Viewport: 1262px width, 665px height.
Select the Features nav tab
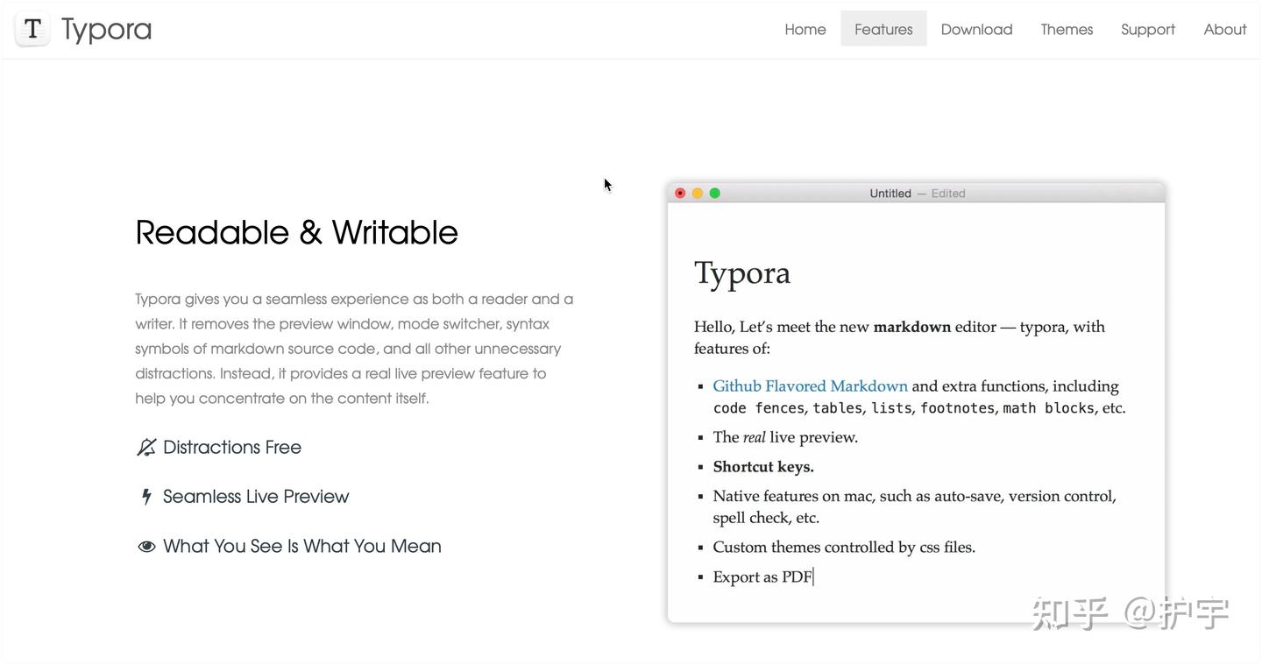pyautogui.click(x=883, y=29)
